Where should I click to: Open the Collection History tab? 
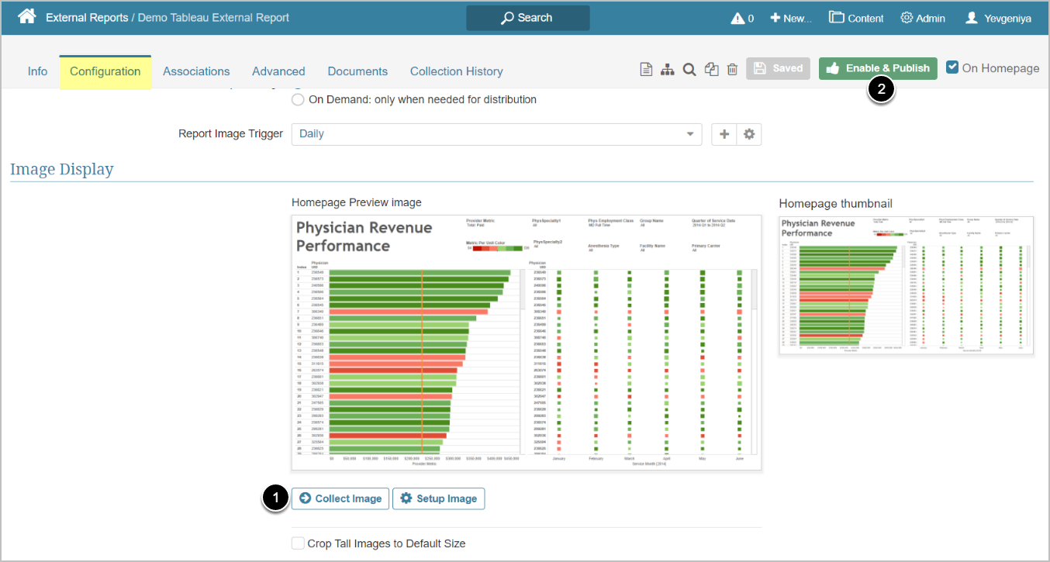click(x=456, y=71)
